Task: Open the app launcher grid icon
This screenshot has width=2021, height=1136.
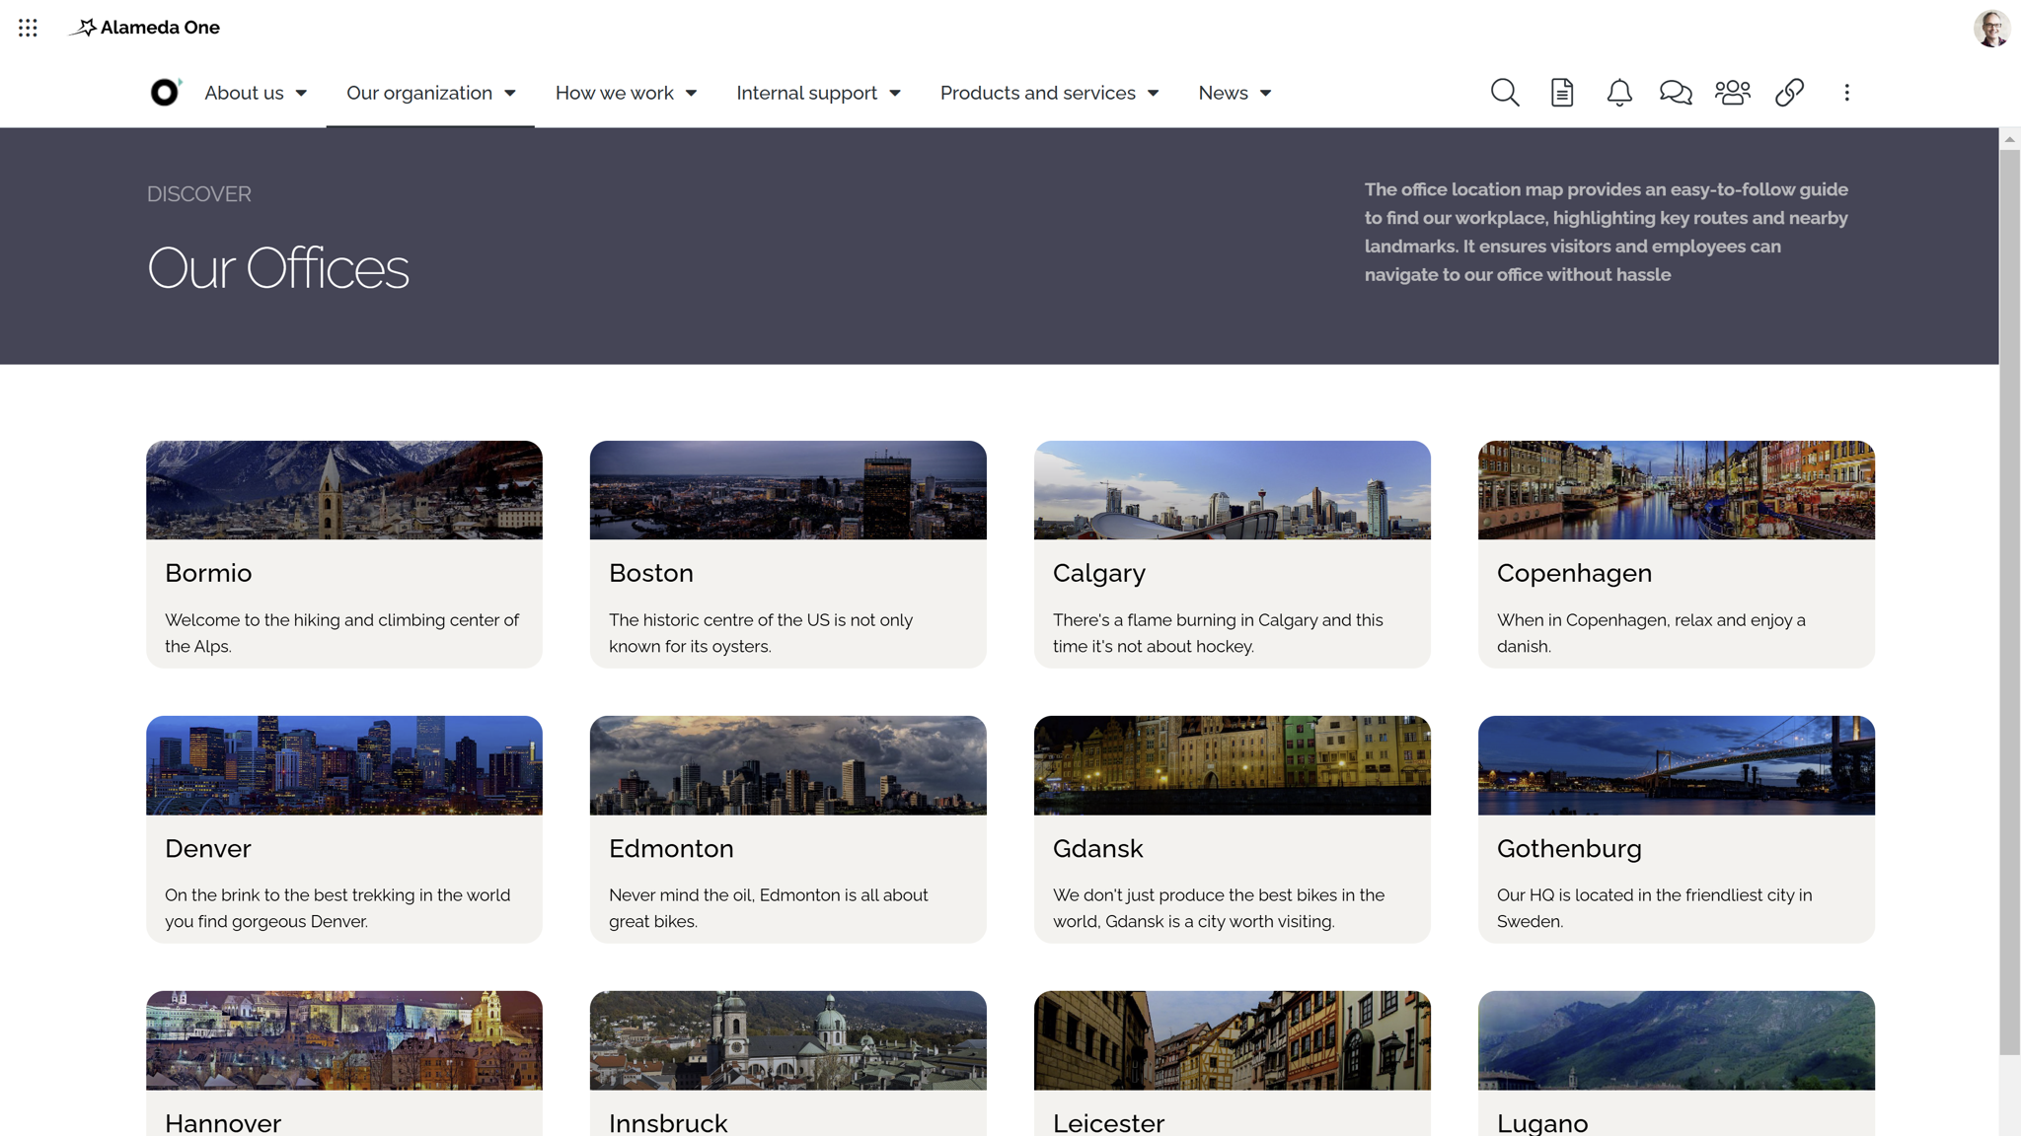Action: pyautogui.click(x=28, y=28)
